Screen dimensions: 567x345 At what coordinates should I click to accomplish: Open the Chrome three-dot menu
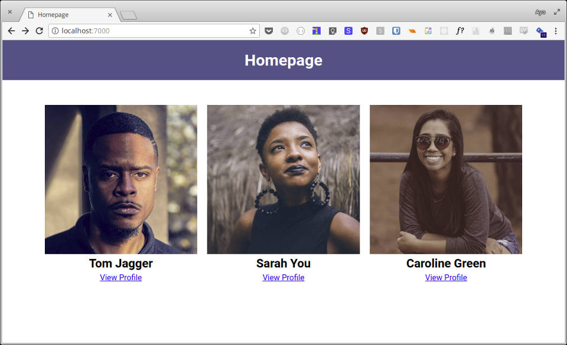click(x=555, y=31)
